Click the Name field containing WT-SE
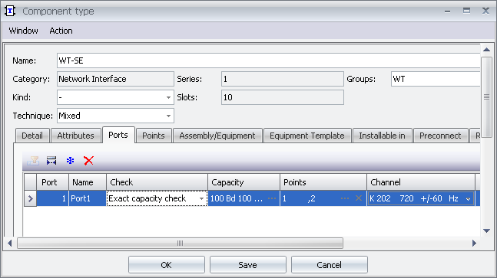Screen dimensions: 497x278 (x=268, y=61)
